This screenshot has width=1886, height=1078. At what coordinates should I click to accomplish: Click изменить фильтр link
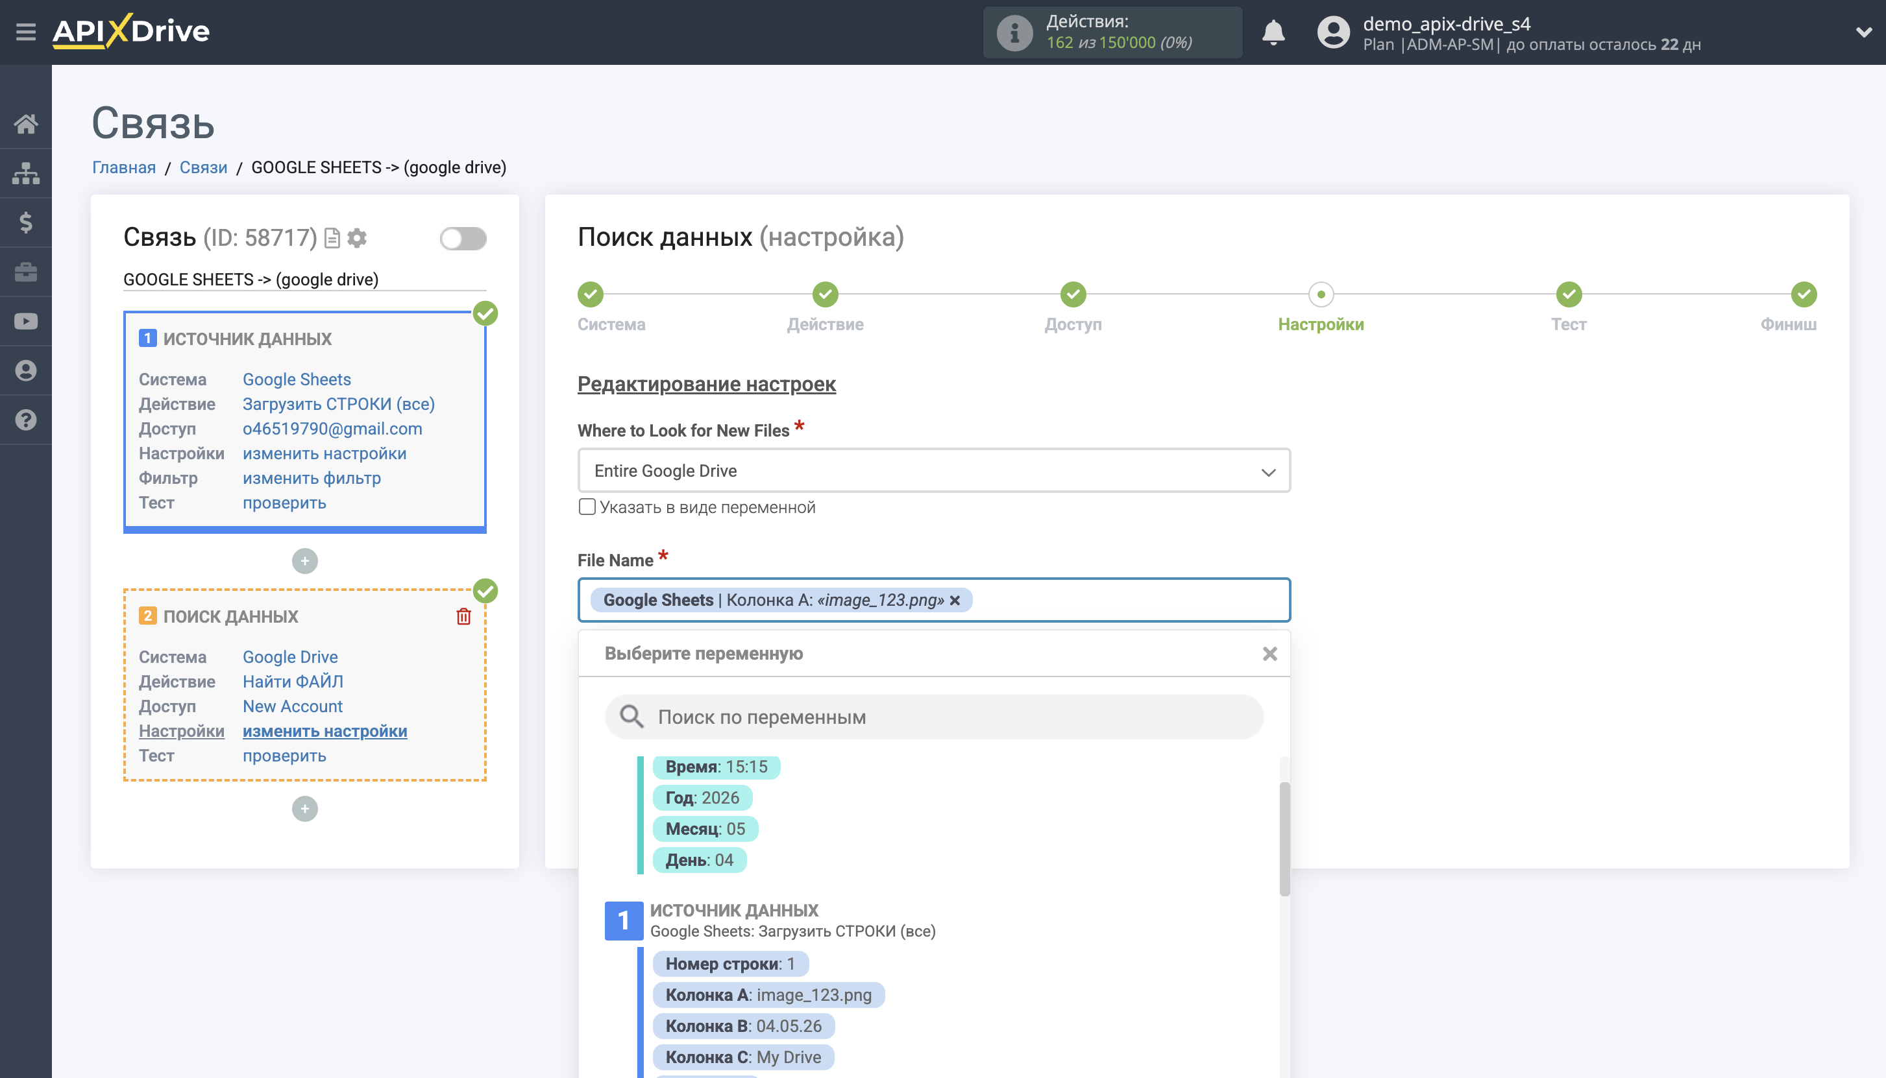[312, 478]
